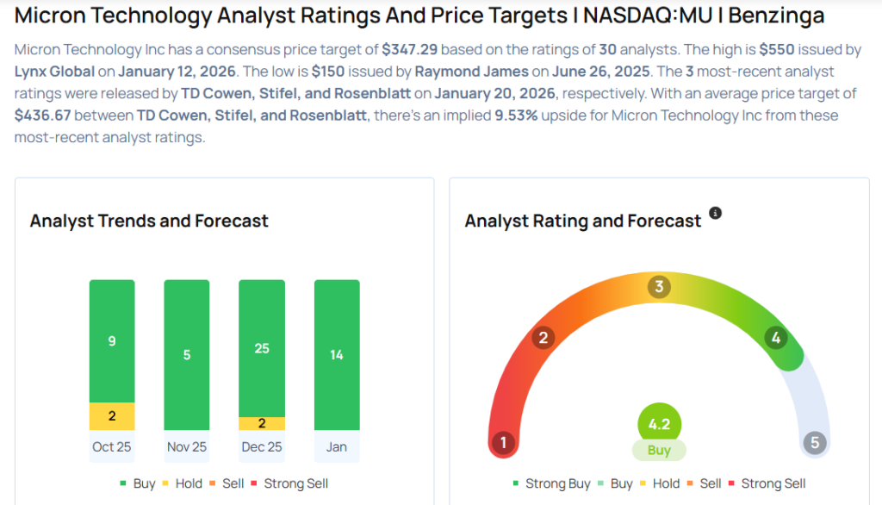The height and width of the screenshot is (505, 882).
Task: Click the green Buy legend swatch in Analyst Trends
Action: 124,484
